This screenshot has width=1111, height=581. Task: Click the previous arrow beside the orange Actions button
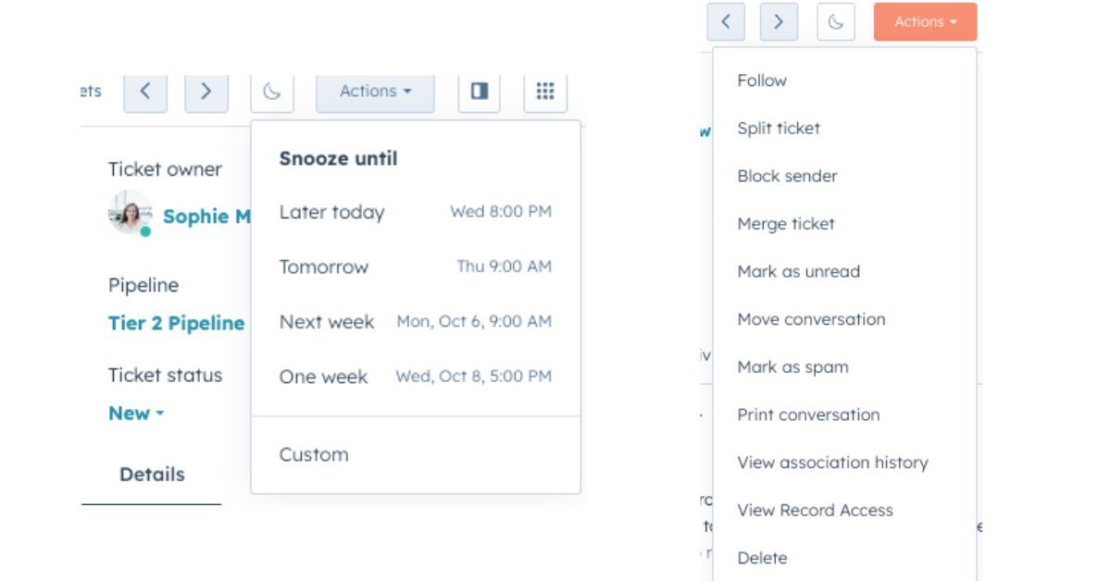pyautogui.click(x=726, y=22)
